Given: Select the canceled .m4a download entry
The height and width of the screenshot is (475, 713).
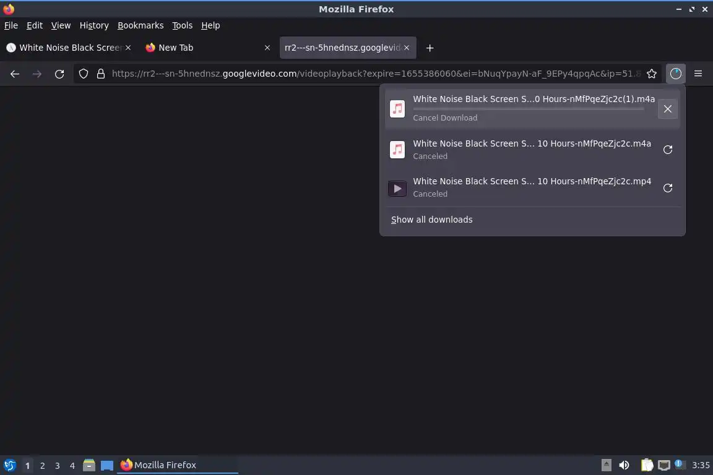Looking at the screenshot, I should point(532,150).
